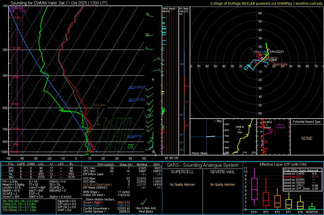The height and width of the screenshot is (215, 324).
Task: Select the "266/19 RM" right mover label
Action: [280, 65]
